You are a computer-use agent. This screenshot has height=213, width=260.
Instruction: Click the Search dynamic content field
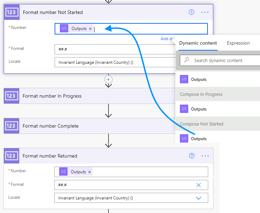point(224,60)
